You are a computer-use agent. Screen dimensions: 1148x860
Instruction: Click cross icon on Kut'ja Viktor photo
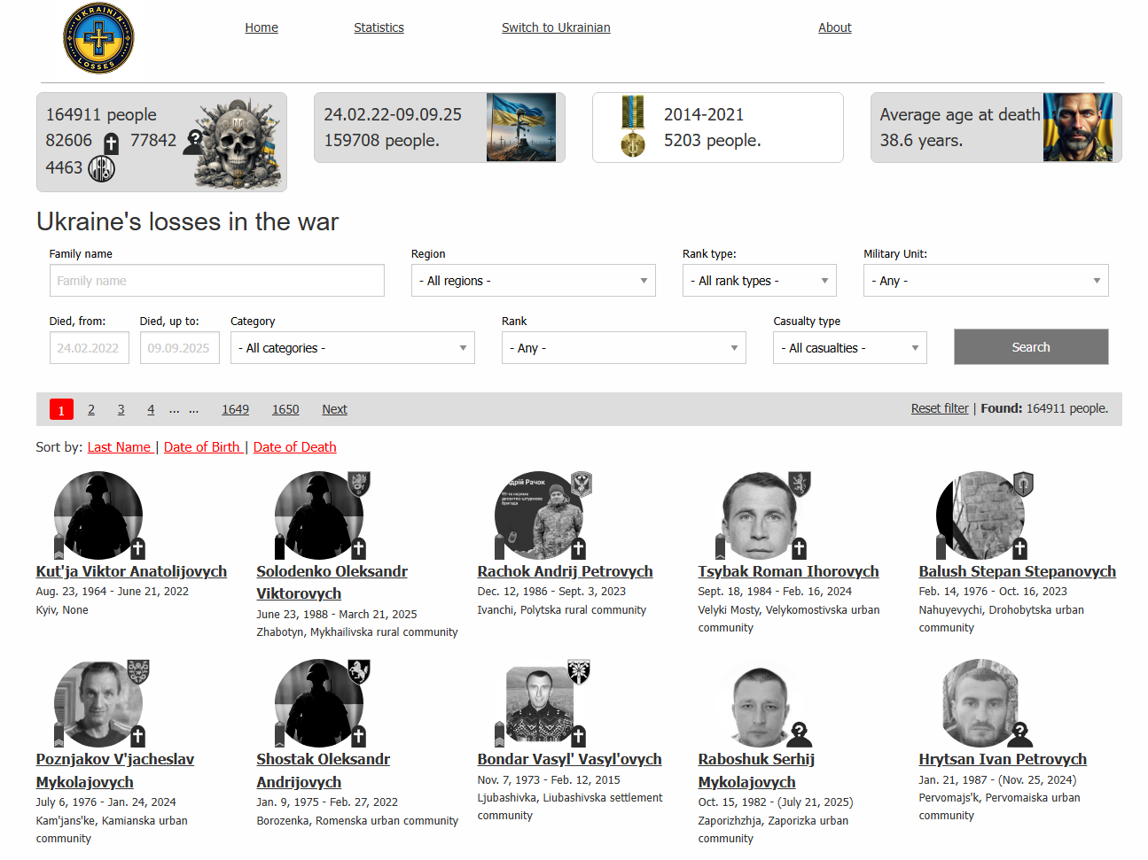click(138, 548)
